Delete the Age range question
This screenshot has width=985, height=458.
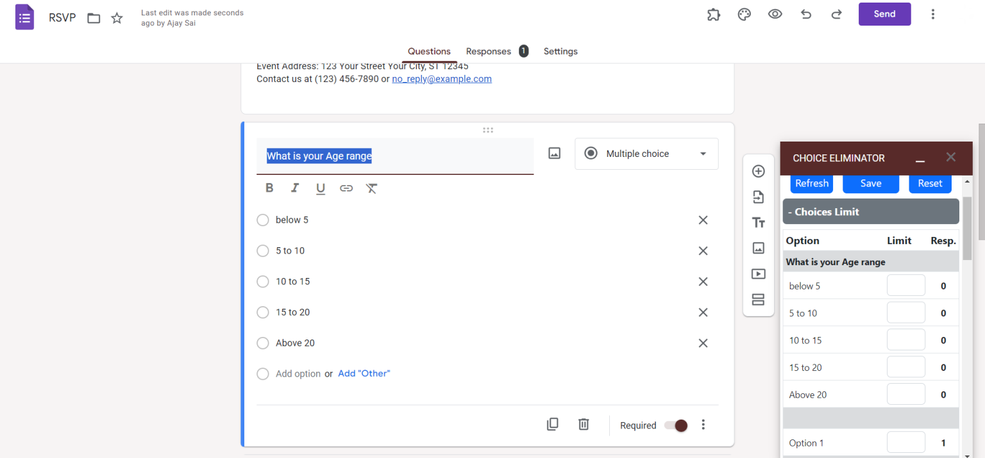click(x=584, y=424)
